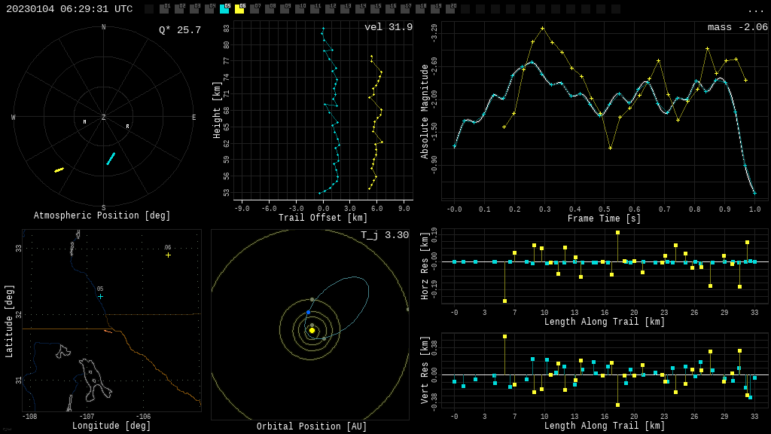
Task: Click the station 20 indicator square
Action: pyautogui.click(x=450, y=9)
